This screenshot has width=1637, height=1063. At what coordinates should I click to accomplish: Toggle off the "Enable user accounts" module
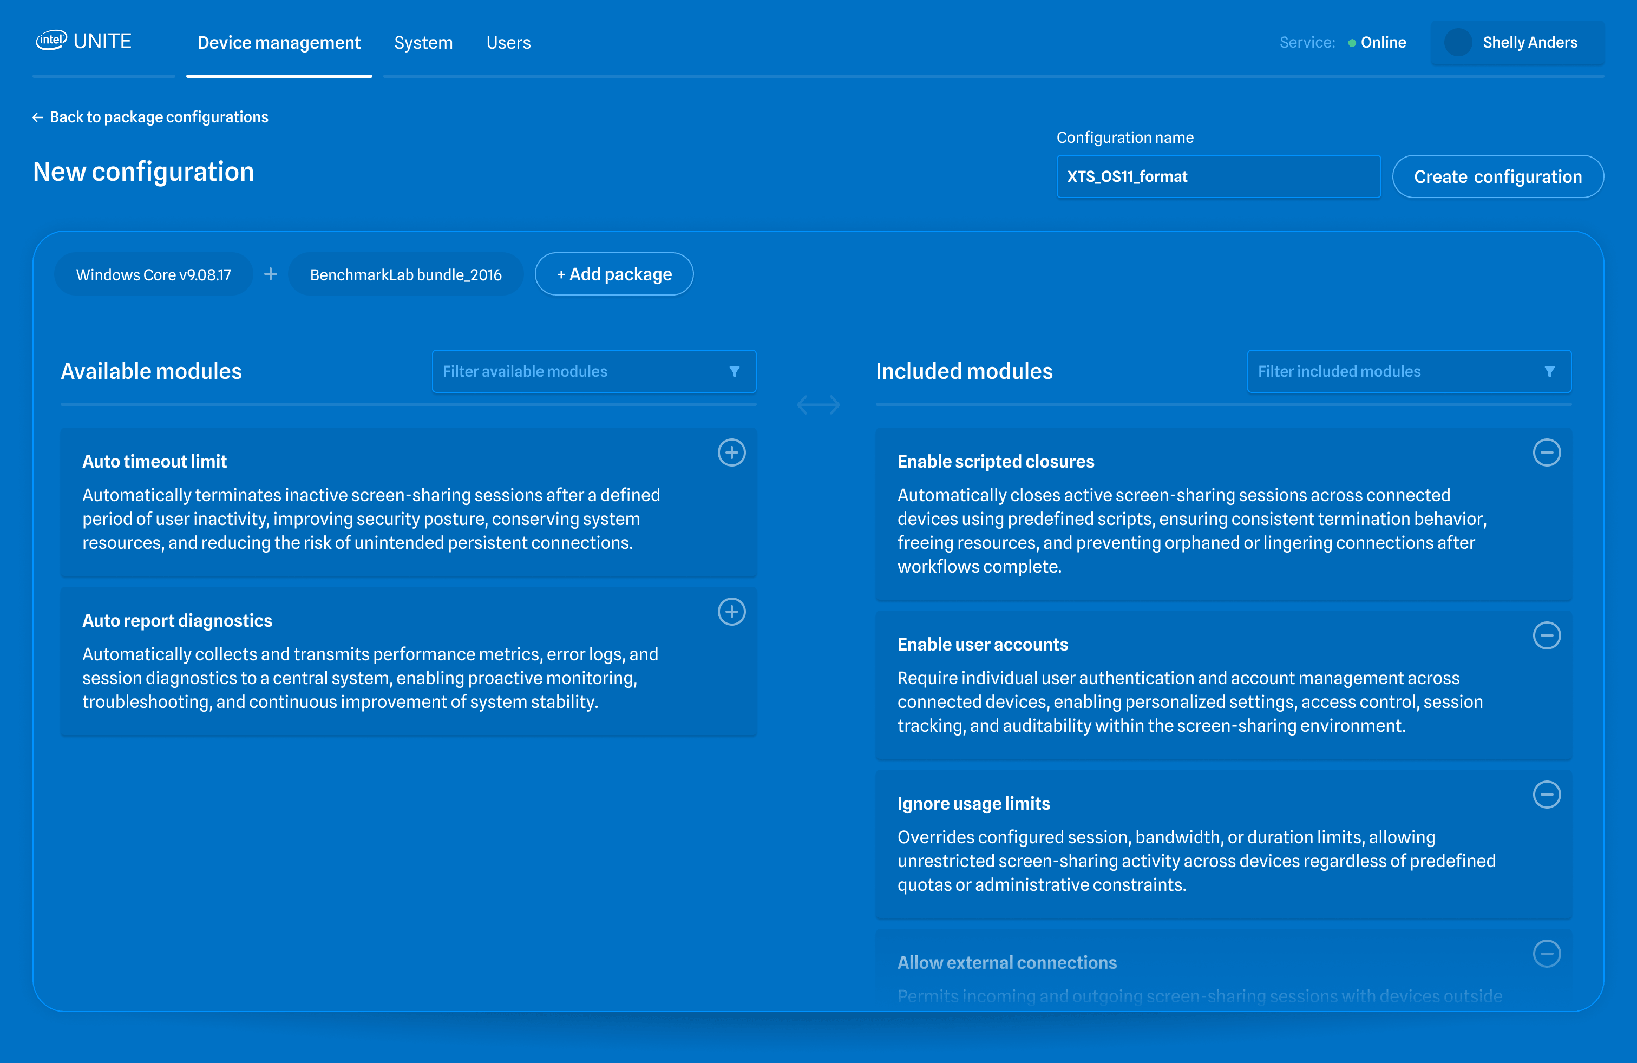click(1548, 636)
